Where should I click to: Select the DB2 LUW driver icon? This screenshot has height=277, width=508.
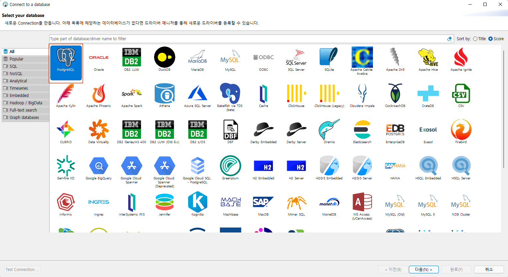[132, 60]
